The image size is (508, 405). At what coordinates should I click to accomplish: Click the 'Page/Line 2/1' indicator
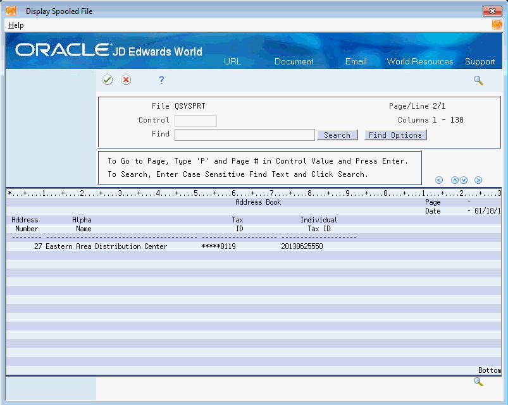pos(417,106)
